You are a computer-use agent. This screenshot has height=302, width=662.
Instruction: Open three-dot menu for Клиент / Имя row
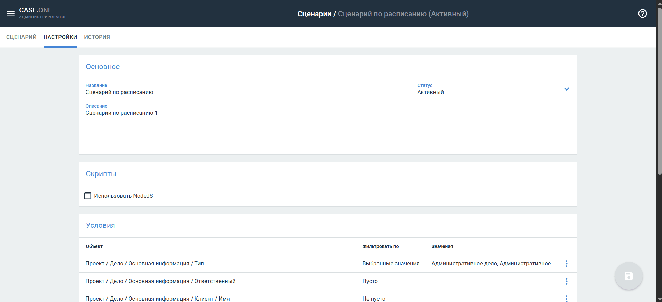coord(566,298)
